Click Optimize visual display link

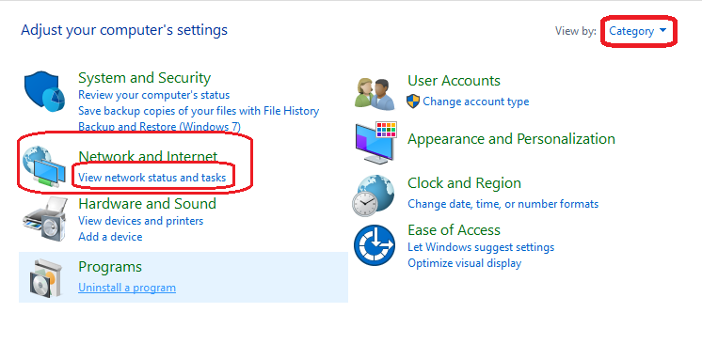[465, 263]
